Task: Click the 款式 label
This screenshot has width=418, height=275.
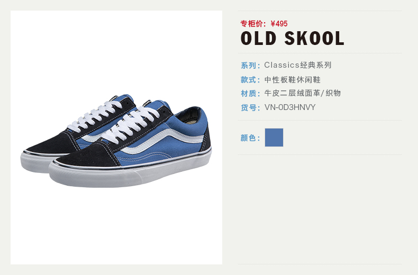Action: pos(250,80)
